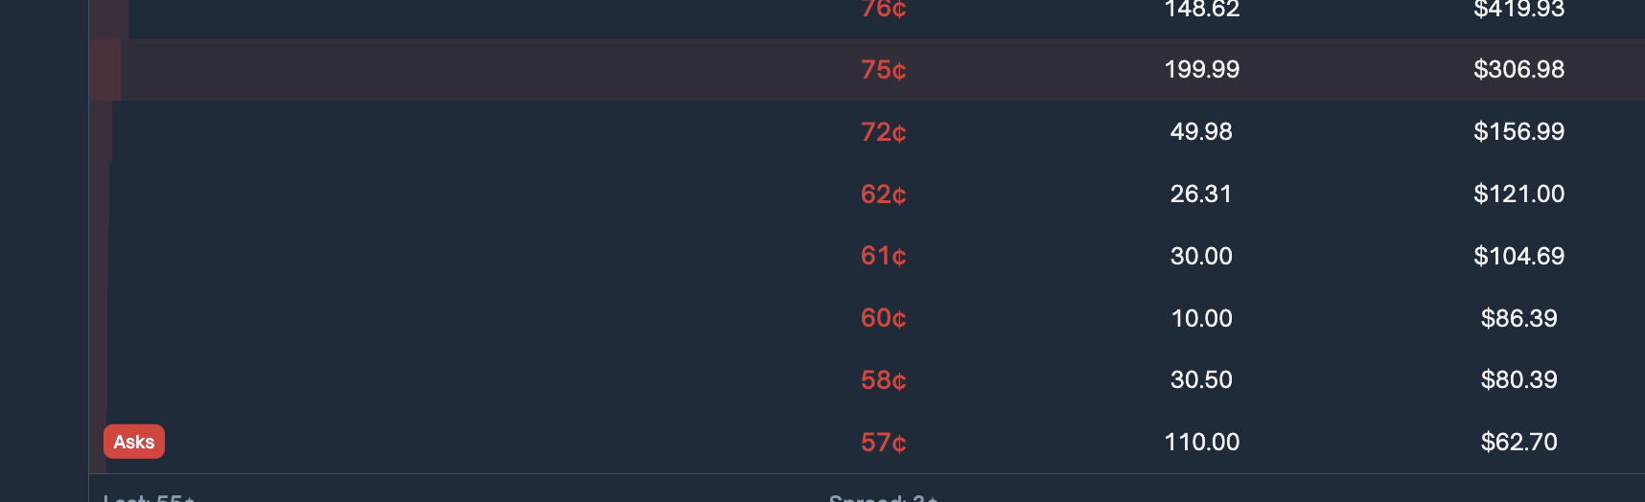
Task: Select the 72¢ ask price
Action: tap(883, 132)
